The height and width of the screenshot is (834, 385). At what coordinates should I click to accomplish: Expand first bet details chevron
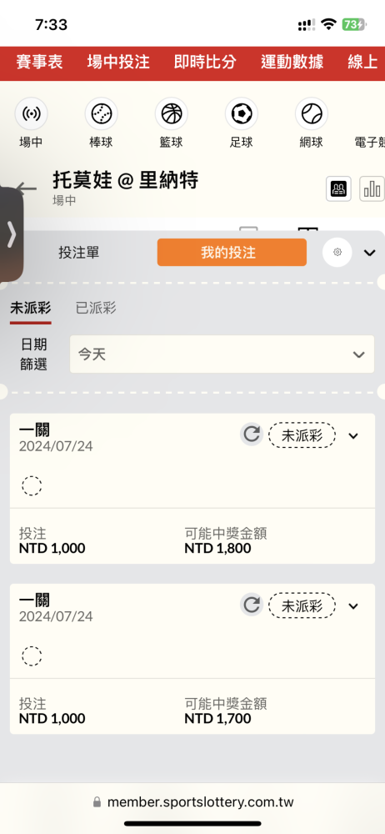pos(353,436)
